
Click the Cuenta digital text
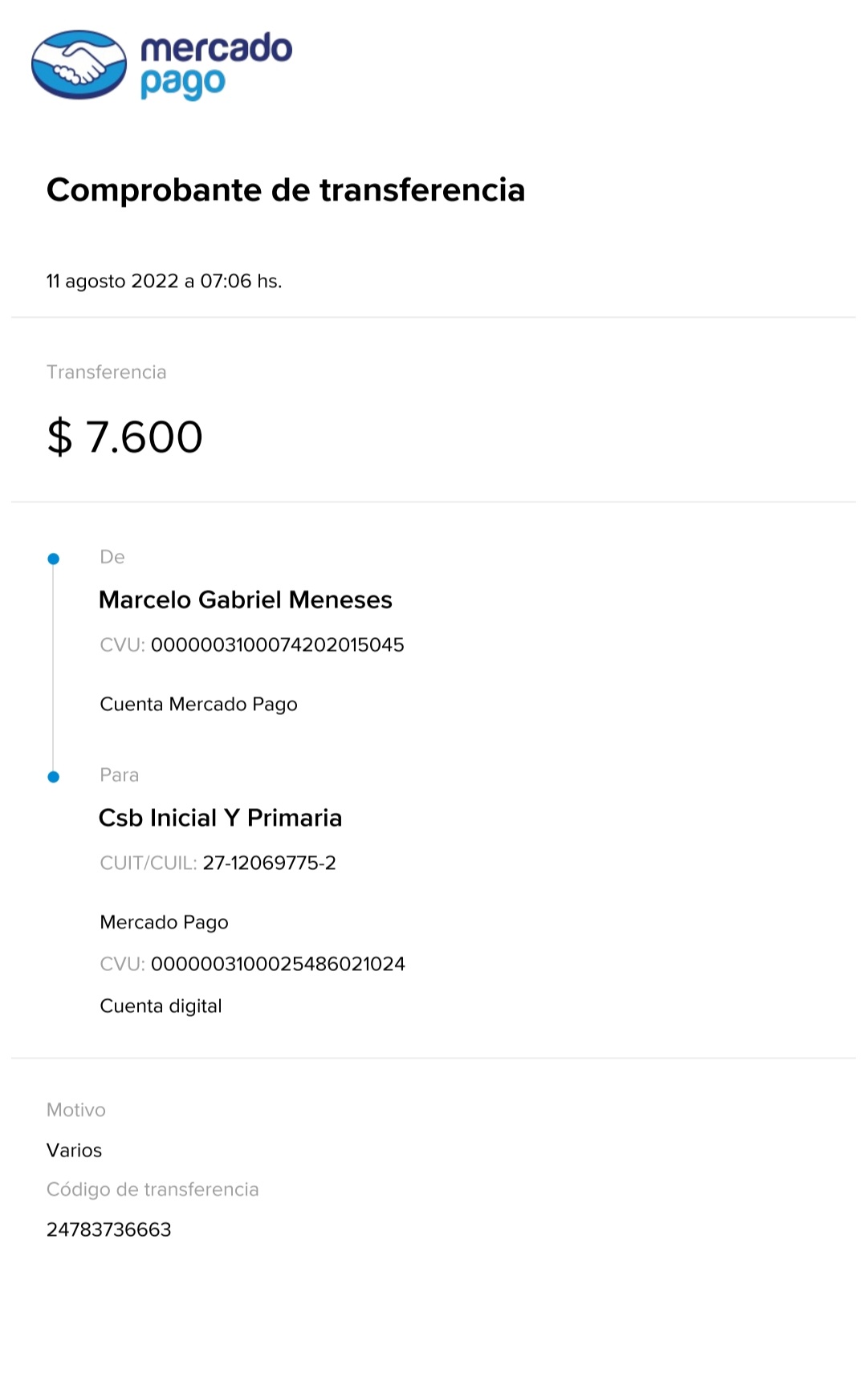tap(161, 1006)
